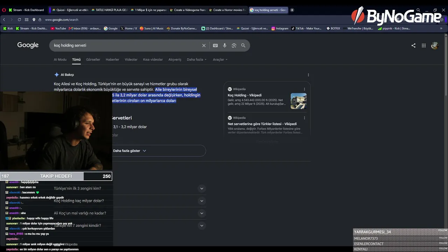
Task: Clear the search box with the X icon
Action: [204, 45]
